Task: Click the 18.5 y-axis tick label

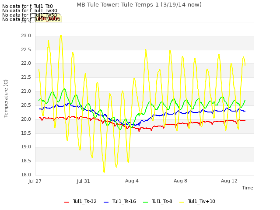Action: tap(26, 161)
